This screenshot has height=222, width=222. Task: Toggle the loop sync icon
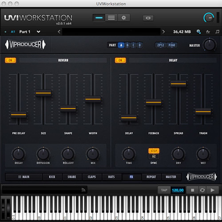tap(202, 190)
